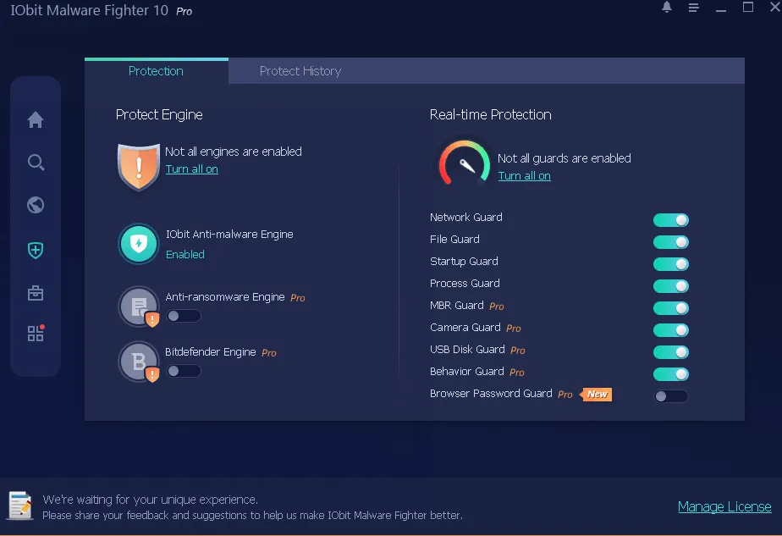
Task: Disable the Network Guard switch
Action: (x=670, y=220)
